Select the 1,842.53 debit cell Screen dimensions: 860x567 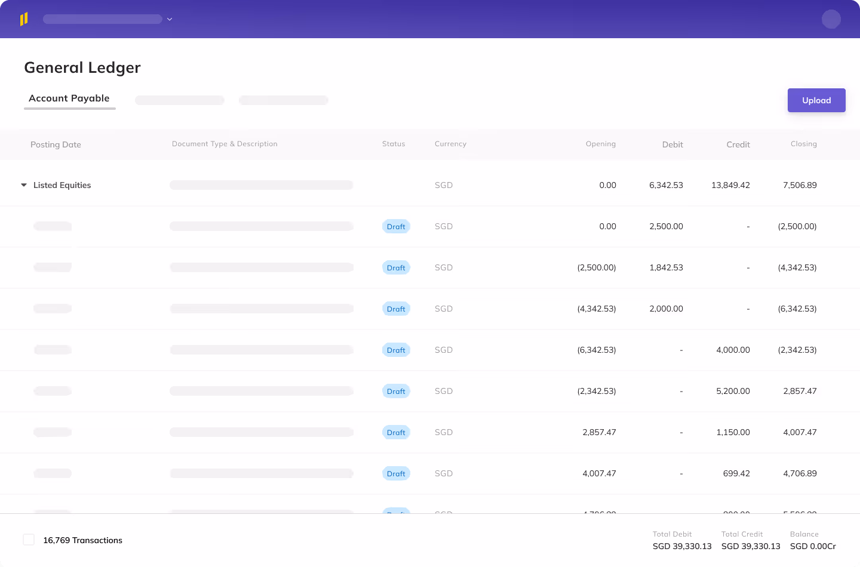click(x=666, y=267)
